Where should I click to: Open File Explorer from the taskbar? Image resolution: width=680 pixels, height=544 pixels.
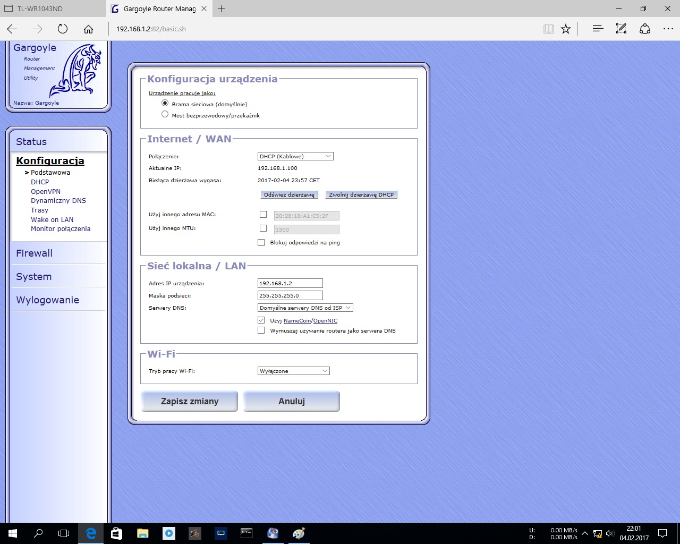pos(142,533)
